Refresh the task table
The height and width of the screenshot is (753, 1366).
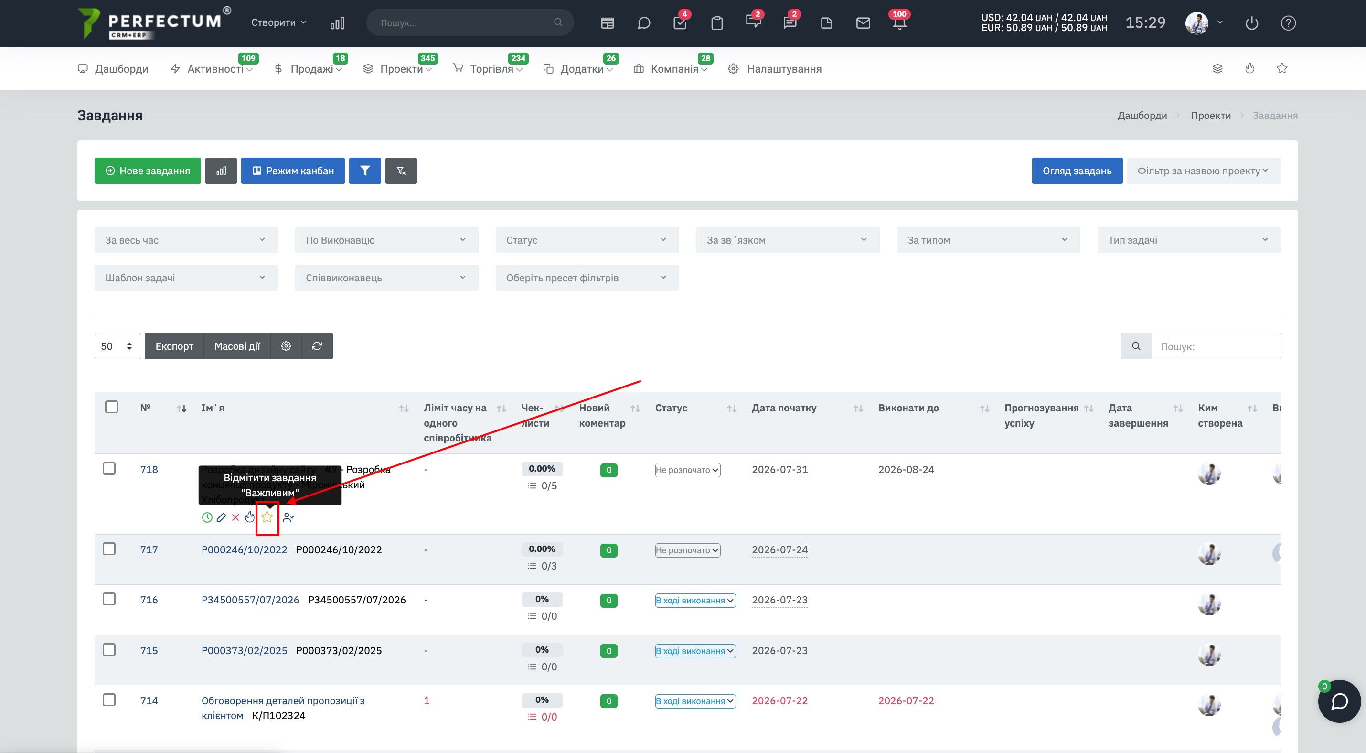point(317,346)
